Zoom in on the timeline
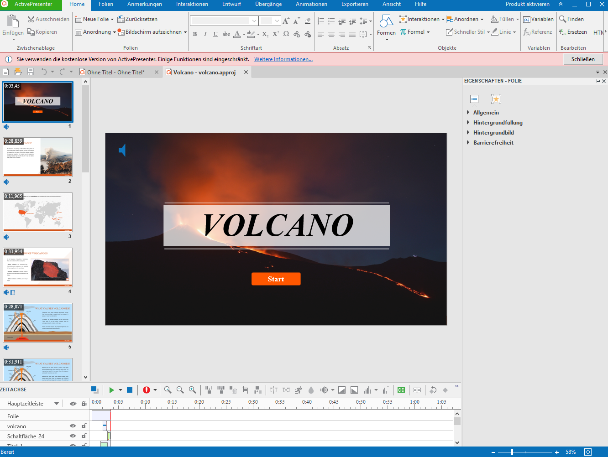The width and height of the screenshot is (608, 457). click(193, 390)
